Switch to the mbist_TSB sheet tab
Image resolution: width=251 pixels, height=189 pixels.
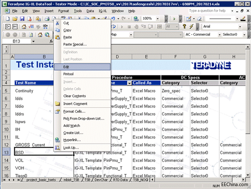click(71, 180)
